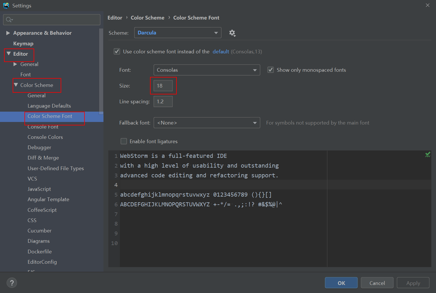Toggle Show only monospaced fonts checkbox

click(270, 70)
